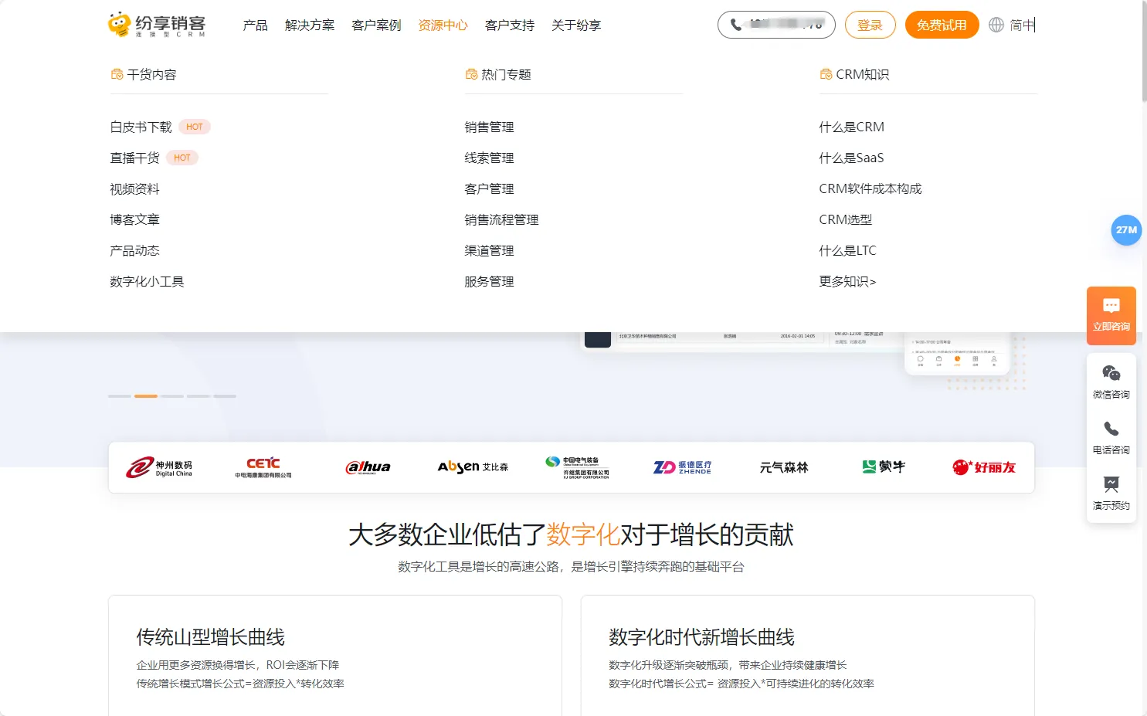Open 产品动态 link
The height and width of the screenshot is (716, 1147).
click(134, 250)
